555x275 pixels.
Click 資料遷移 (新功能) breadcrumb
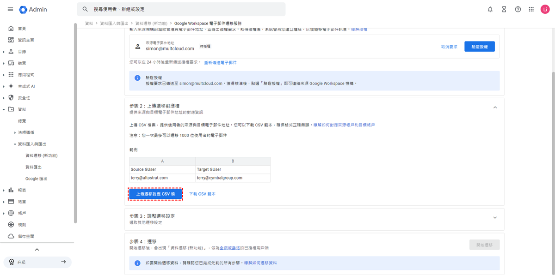pyautogui.click(x=151, y=23)
